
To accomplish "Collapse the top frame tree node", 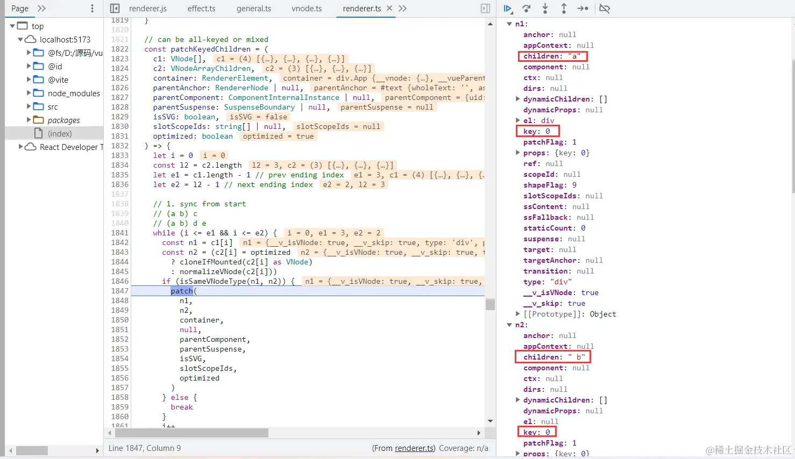I will tap(12, 26).
